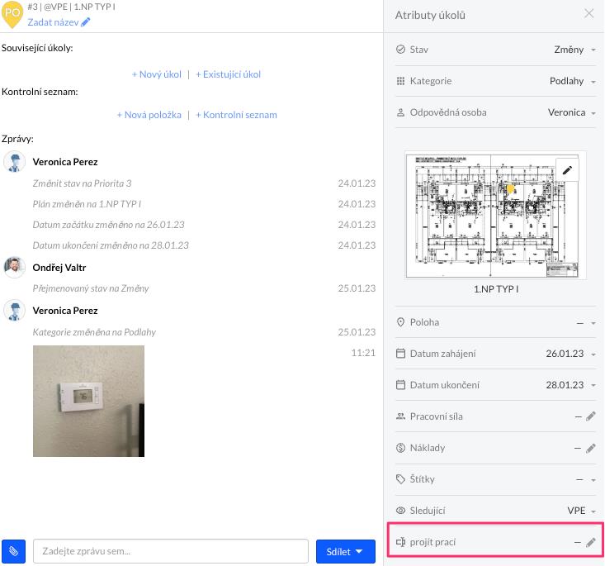
Task: Click the Datum zahájení calendar icon
Action: click(x=400, y=354)
